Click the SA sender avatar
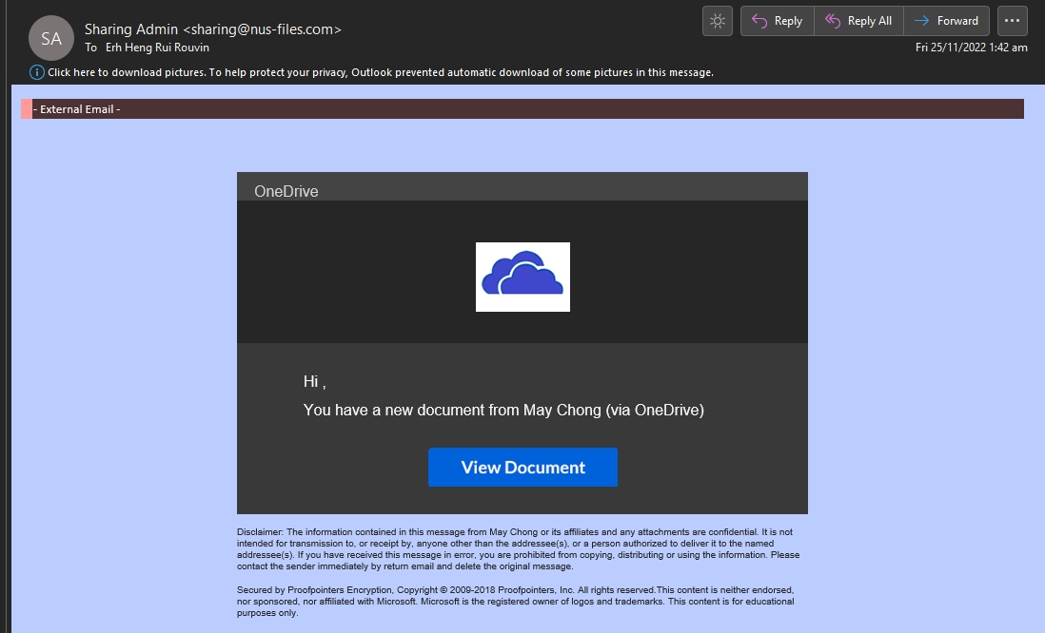Image resolution: width=1045 pixels, height=633 pixels. [x=51, y=39]
